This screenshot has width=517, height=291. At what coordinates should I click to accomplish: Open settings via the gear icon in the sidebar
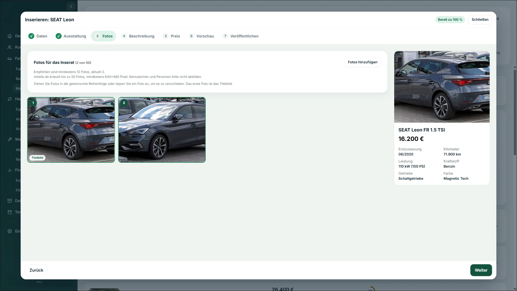[x=10, y=231]
